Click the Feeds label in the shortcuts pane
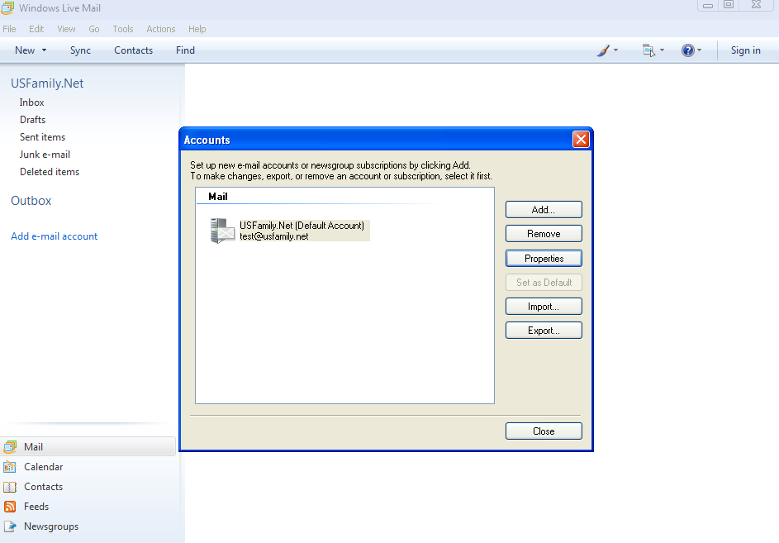This screenshot has width=779, height=543. tap(36, 507)
